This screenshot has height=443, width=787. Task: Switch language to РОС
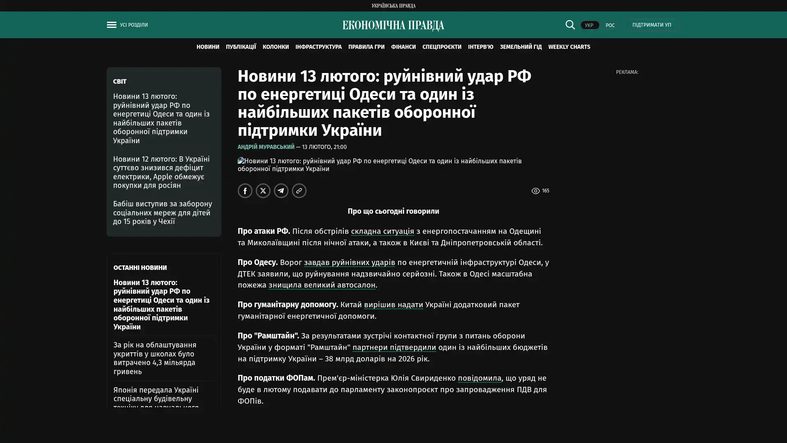pos(610,25)
